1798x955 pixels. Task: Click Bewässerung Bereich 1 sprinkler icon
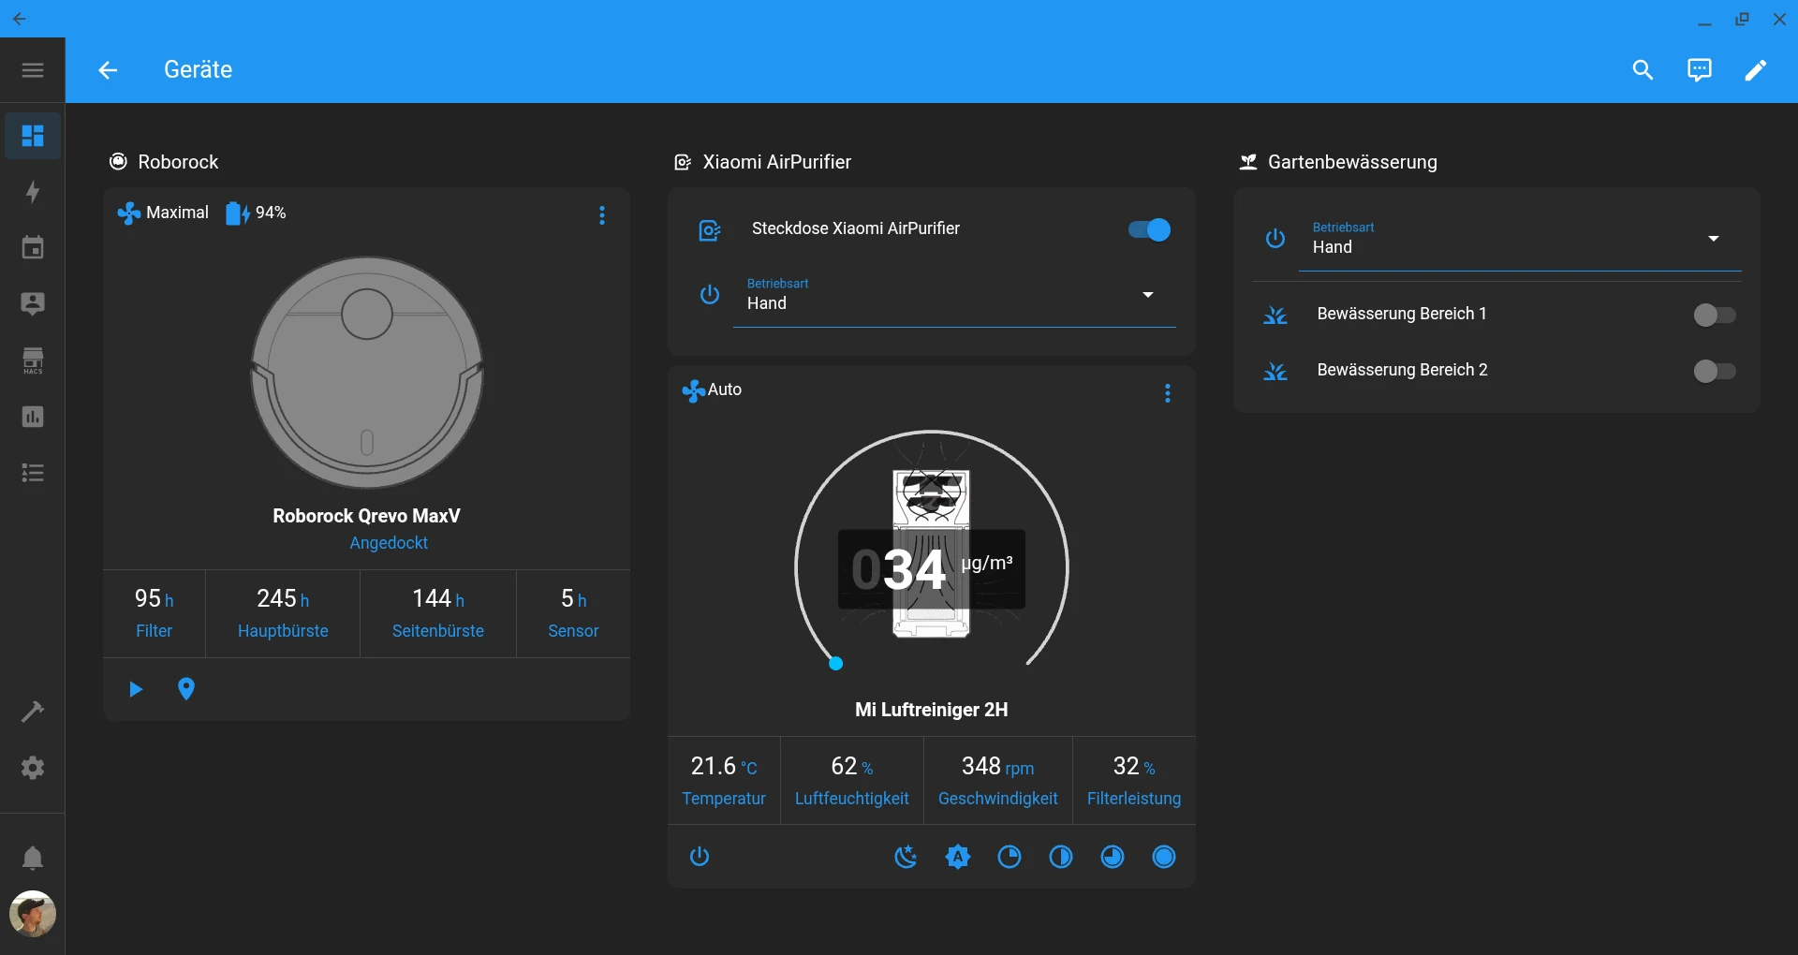tap(1275, 315)
